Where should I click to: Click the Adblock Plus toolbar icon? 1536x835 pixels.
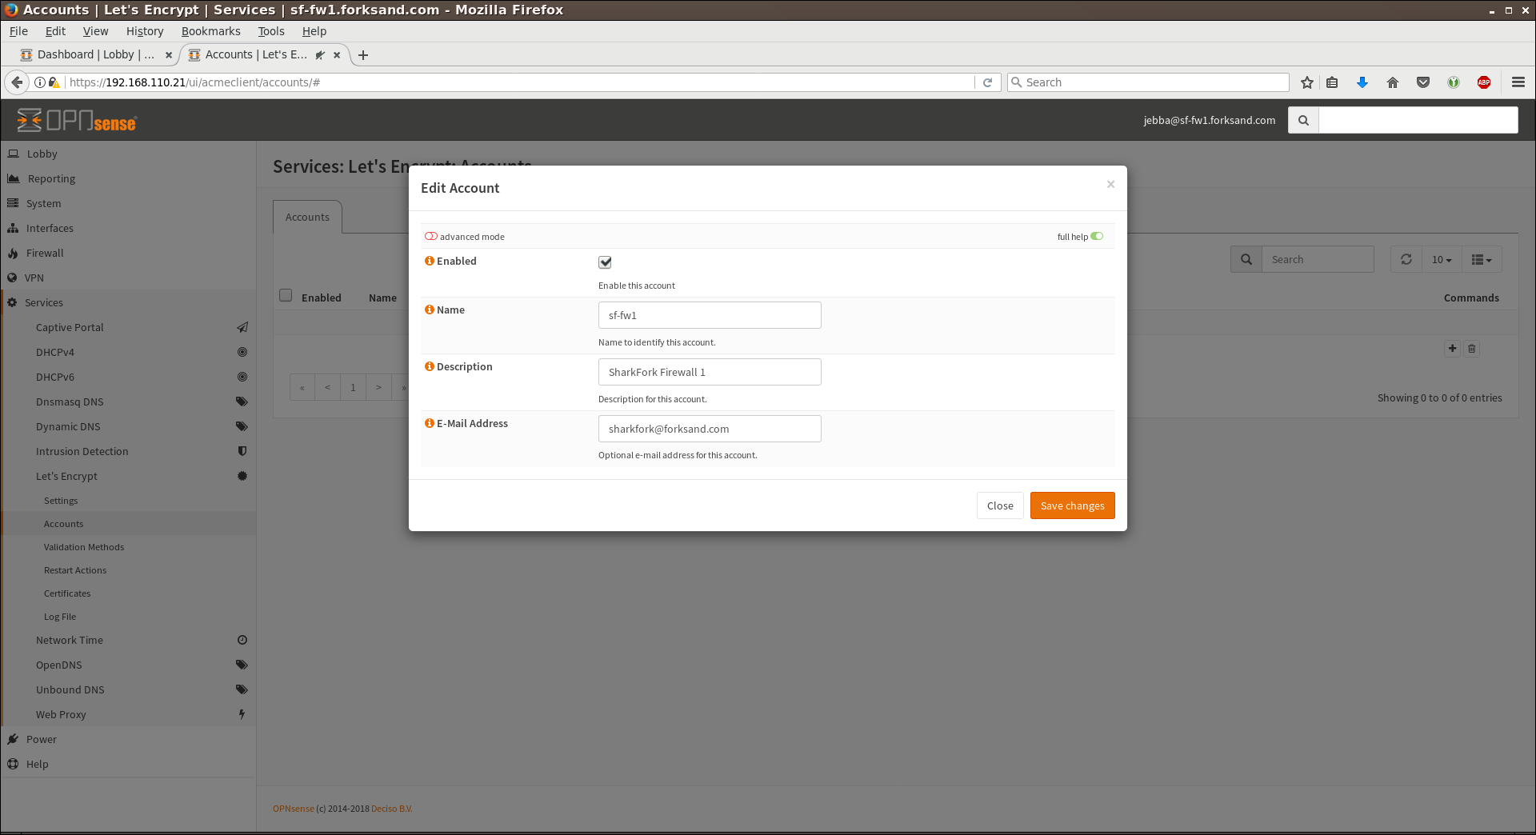tap(1484, 82)
